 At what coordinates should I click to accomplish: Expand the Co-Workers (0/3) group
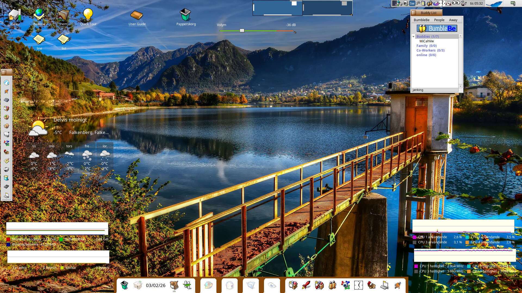[x=430, y=50]
